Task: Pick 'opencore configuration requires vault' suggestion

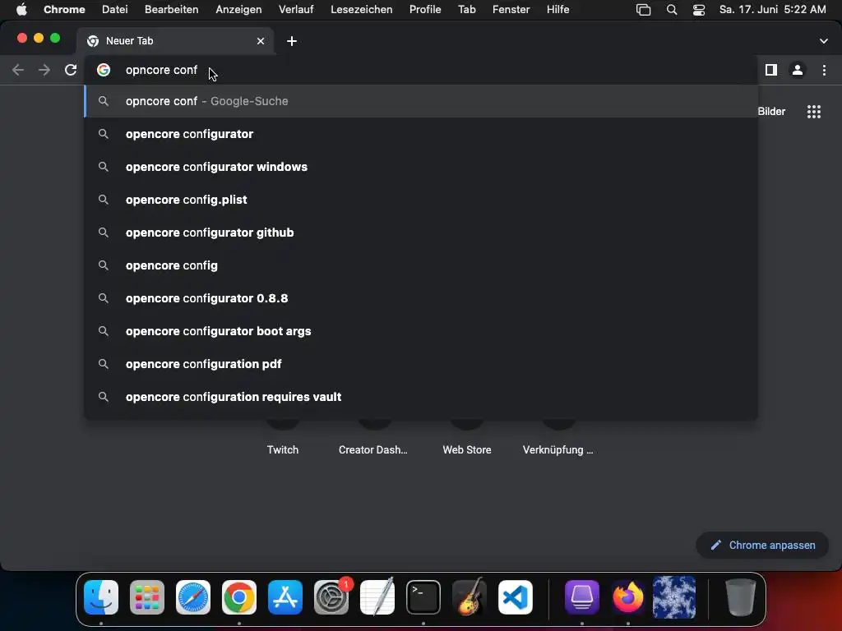Action: tap(421, 397)
